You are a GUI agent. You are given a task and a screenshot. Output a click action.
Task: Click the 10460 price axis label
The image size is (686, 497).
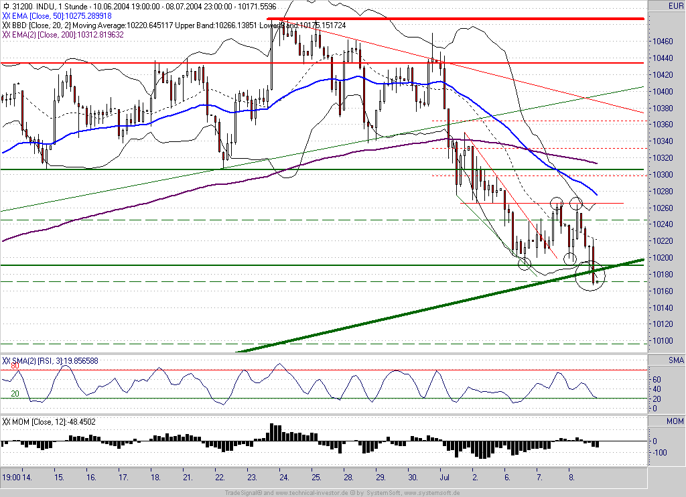tap(663, 42)
